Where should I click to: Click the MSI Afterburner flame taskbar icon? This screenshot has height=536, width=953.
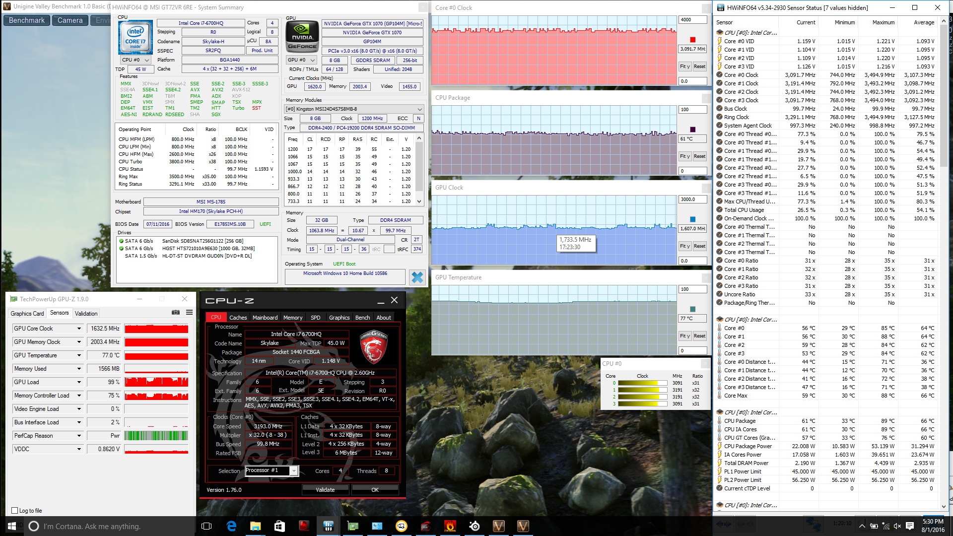450,526
